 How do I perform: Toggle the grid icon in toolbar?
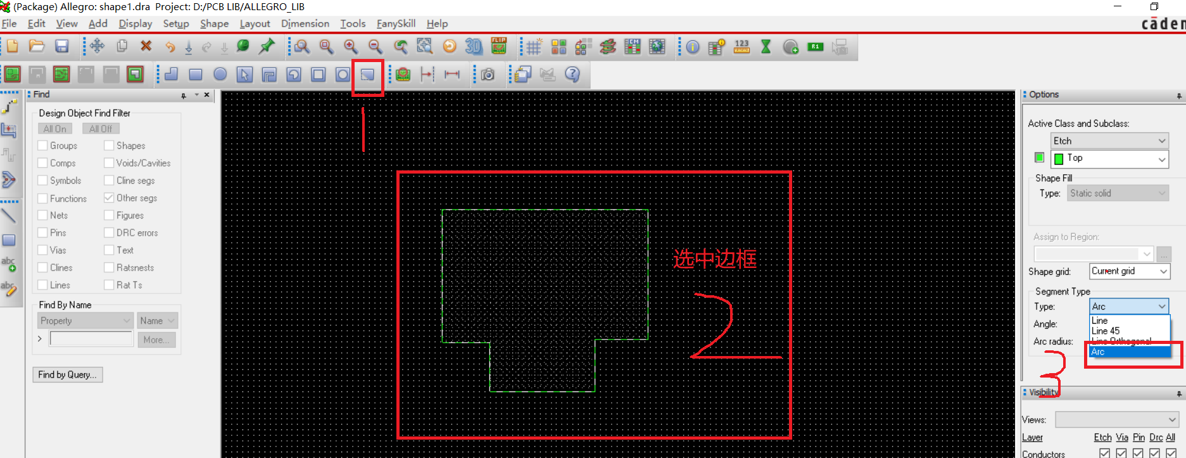[534, 47]
